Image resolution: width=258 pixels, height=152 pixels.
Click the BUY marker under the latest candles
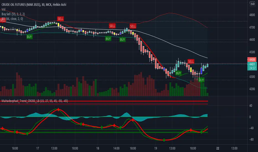point(201,80)
